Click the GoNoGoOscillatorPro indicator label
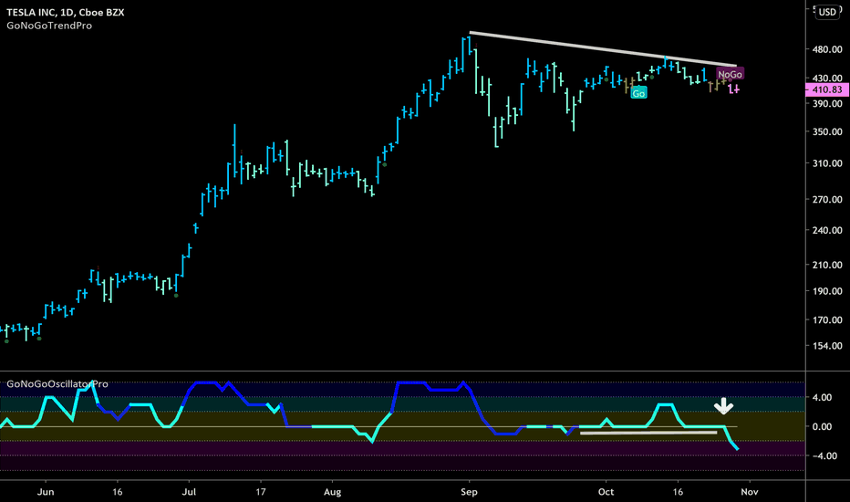 [x=57, y=383]
